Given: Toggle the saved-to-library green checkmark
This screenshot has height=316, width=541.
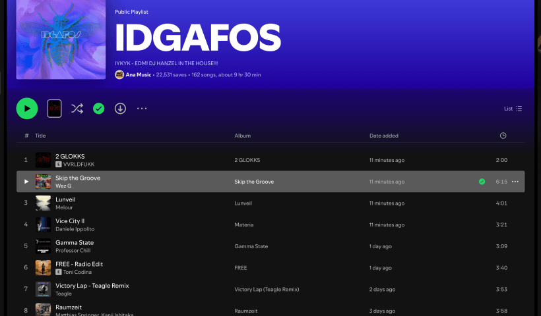Looking at the screenshot, I should point(99,109).
